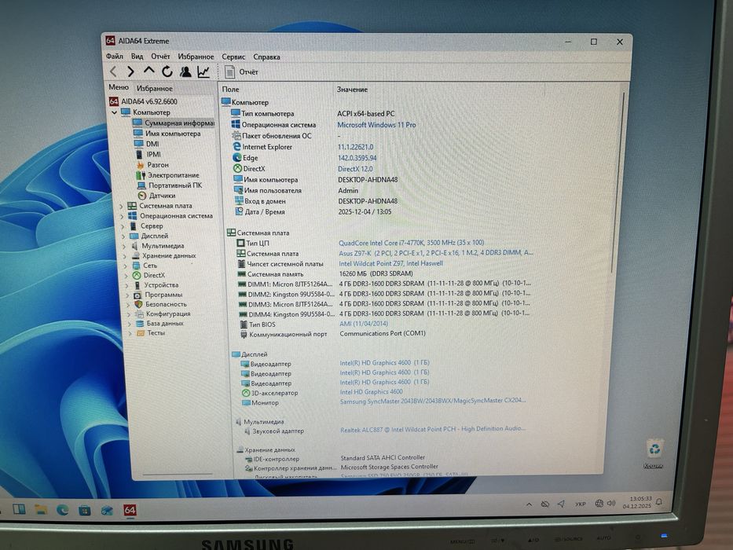
Task: Open the Recycle Bin desktop icon
Action: point(654,453)
